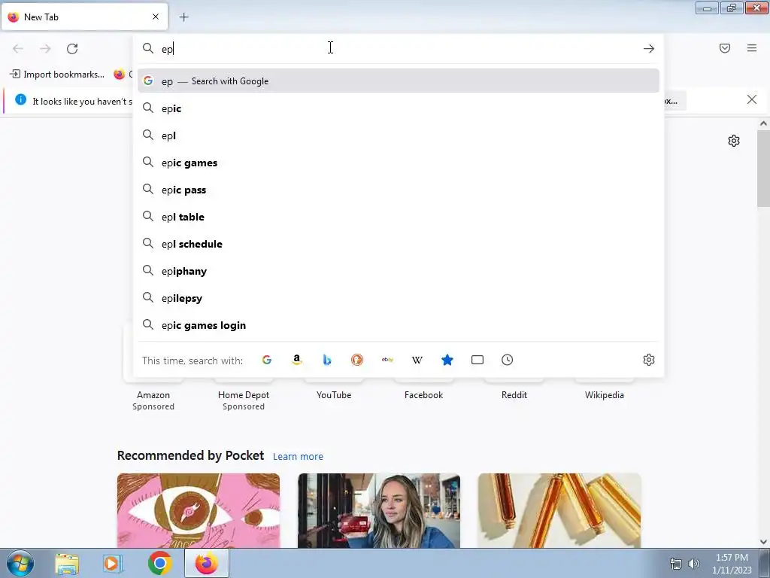Search bookmarks using the star icon
Screen dimensions: 770x578
tap(447, 360)
